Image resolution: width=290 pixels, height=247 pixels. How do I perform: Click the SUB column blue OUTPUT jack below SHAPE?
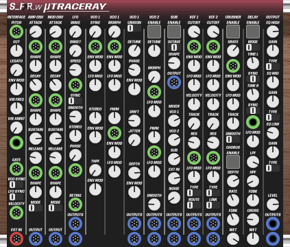click(x=174, y=82)
